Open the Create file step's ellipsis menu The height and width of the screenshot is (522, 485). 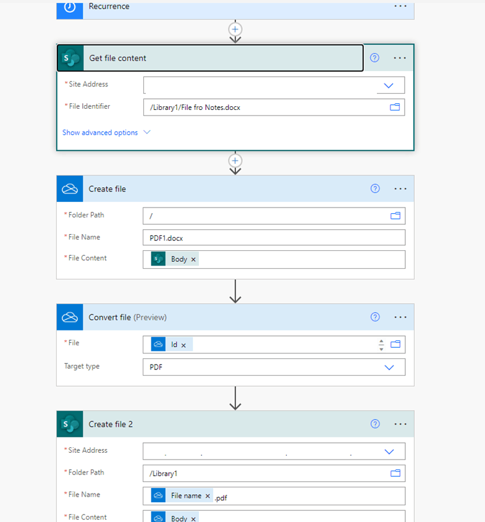pos(400,189)
